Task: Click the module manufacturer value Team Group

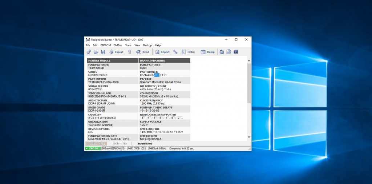Action: pyautogui.click(x=96, y=68)
